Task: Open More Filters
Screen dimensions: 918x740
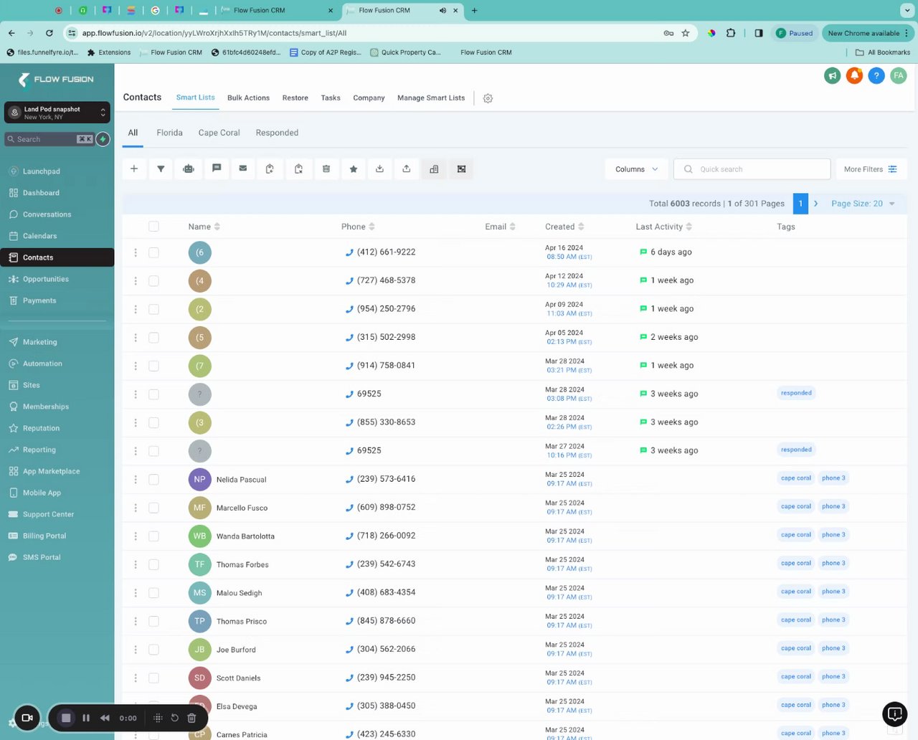Action: (871, 169)
